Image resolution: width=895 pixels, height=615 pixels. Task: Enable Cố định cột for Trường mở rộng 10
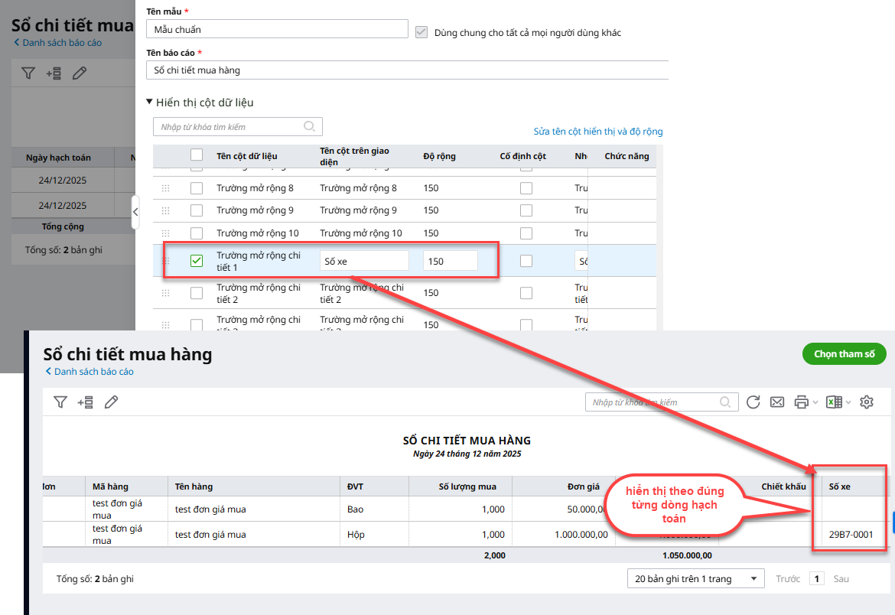pyautogui.click(x=526, y=233)
